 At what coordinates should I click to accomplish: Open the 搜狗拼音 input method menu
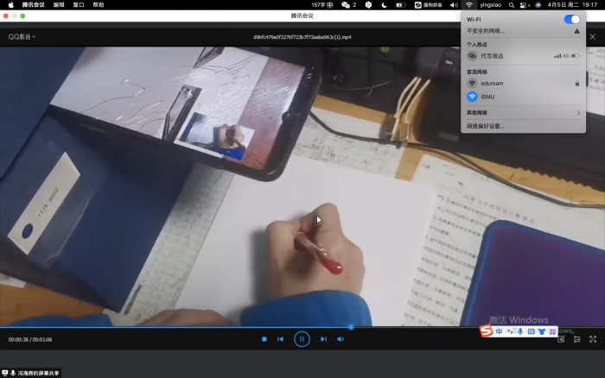(429, 5)
